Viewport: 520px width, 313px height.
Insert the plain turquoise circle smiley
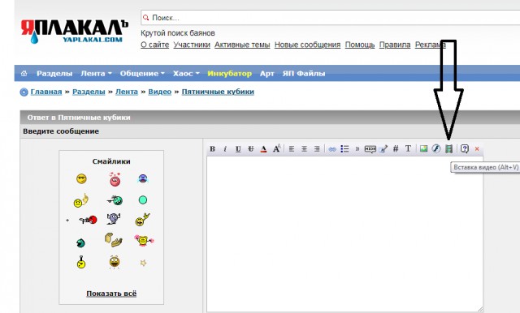pyautogui.click(x=143, y=199)
